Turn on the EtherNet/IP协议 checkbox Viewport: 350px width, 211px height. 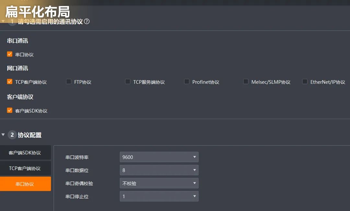tap(305, 82)
